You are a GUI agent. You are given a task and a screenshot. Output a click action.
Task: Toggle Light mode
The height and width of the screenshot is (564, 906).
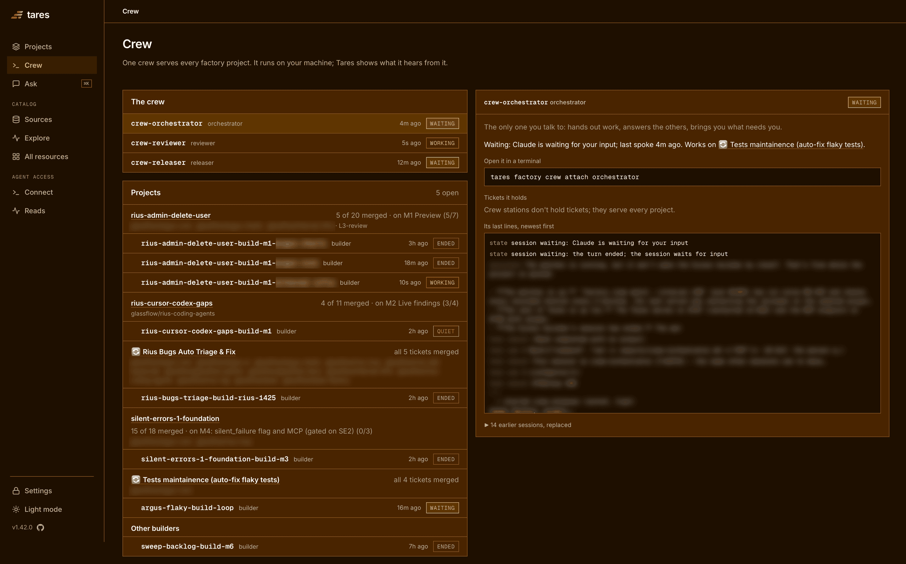pyautogui.click(x=52, y=510)
